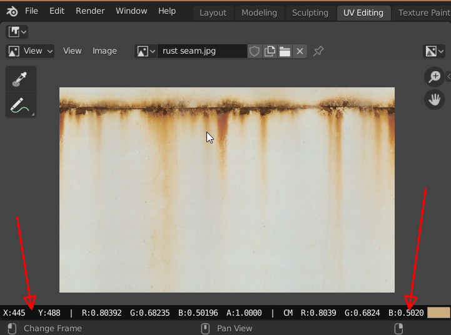The width and height of the screenshot is (451, 335).
Task: Click the R:0.80392 value
Action: tap(101, 313)
